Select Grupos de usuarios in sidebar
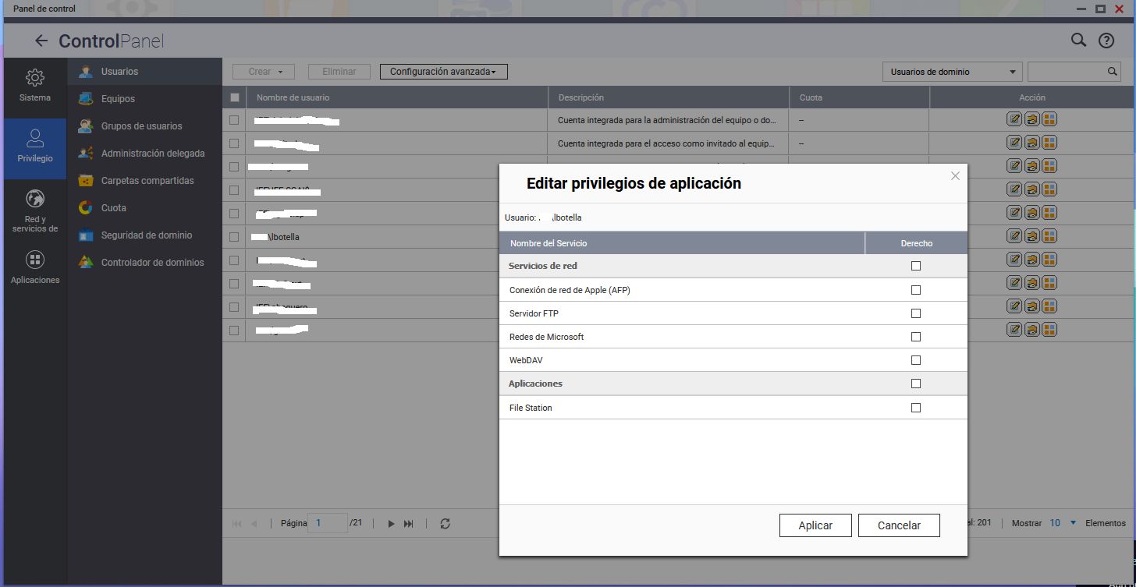 [141, 126]
